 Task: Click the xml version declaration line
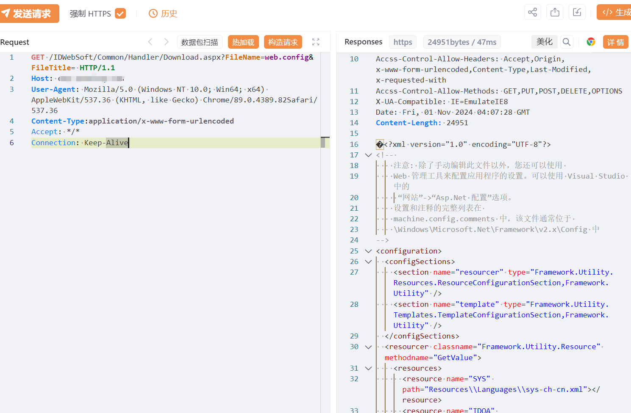point(464,144)
